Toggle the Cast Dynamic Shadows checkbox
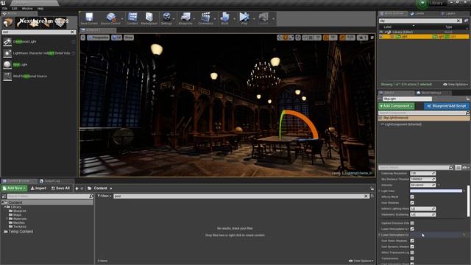This screenshot has width=471, height=265. 412,247
